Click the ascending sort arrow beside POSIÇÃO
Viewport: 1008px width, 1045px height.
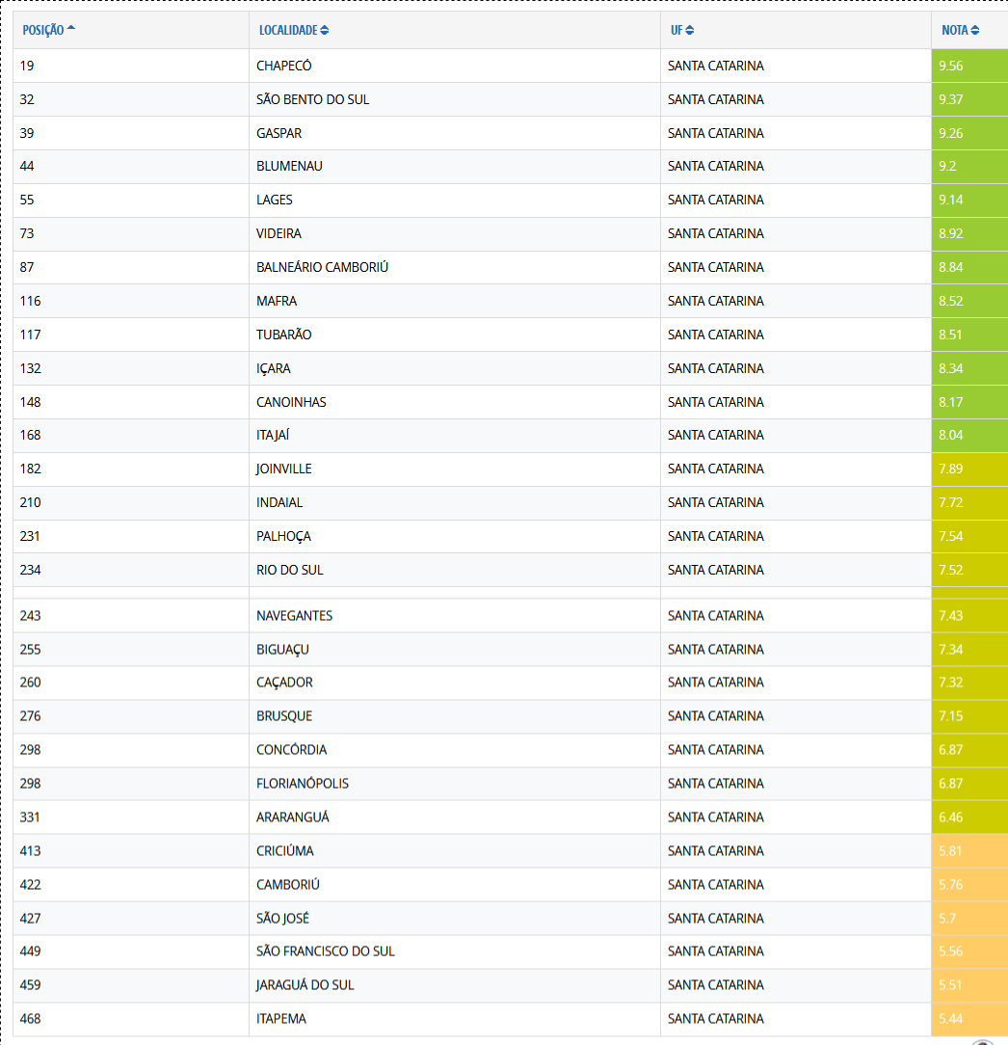click(x=71, y=30)
